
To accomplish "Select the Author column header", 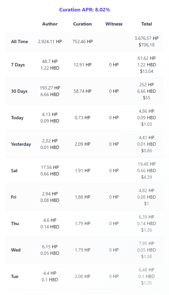I will click(50, 24).
